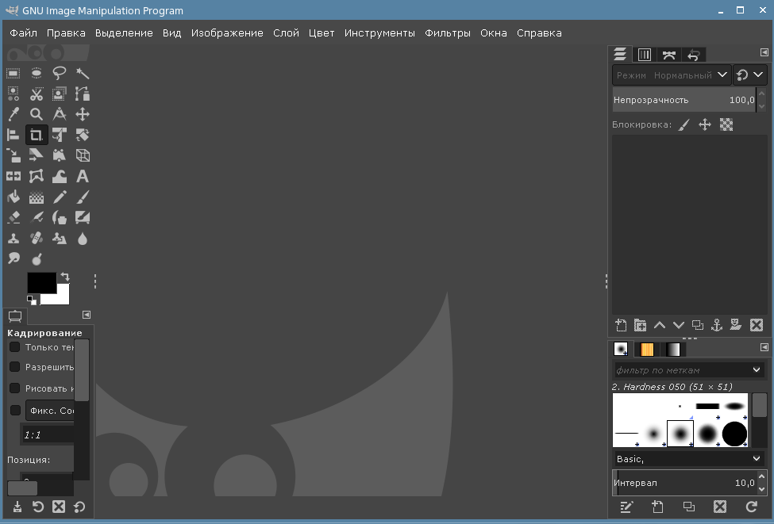The image size is (774, 524).
Task: Enable the checkbox beside 'Фикс. Соо...'
Action: (x=15, y=410)
